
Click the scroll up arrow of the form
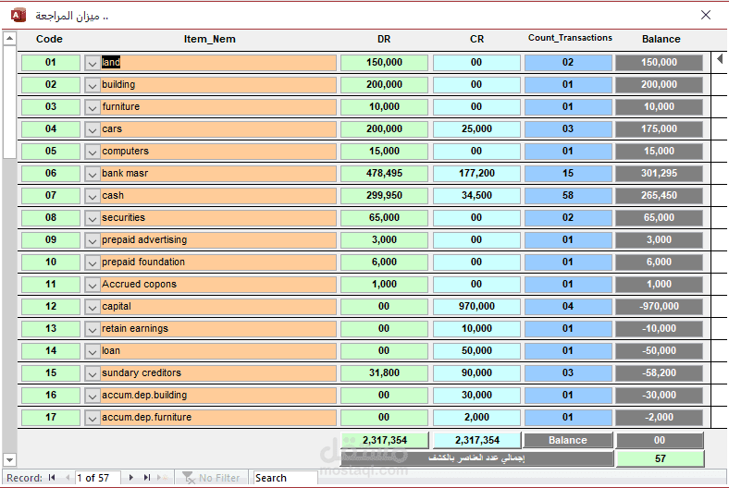pyautogui.click(x=9, y=39)
